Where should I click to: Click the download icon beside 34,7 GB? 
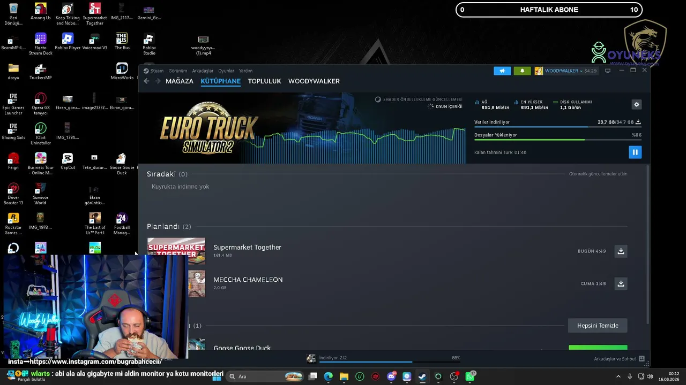638,122
